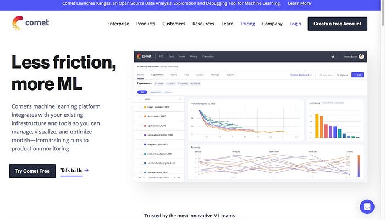The height and width of the screenshot is (220, 385).
Task: Tick the checkbox for spatial_work_4296
Action: tap(140, 126)
